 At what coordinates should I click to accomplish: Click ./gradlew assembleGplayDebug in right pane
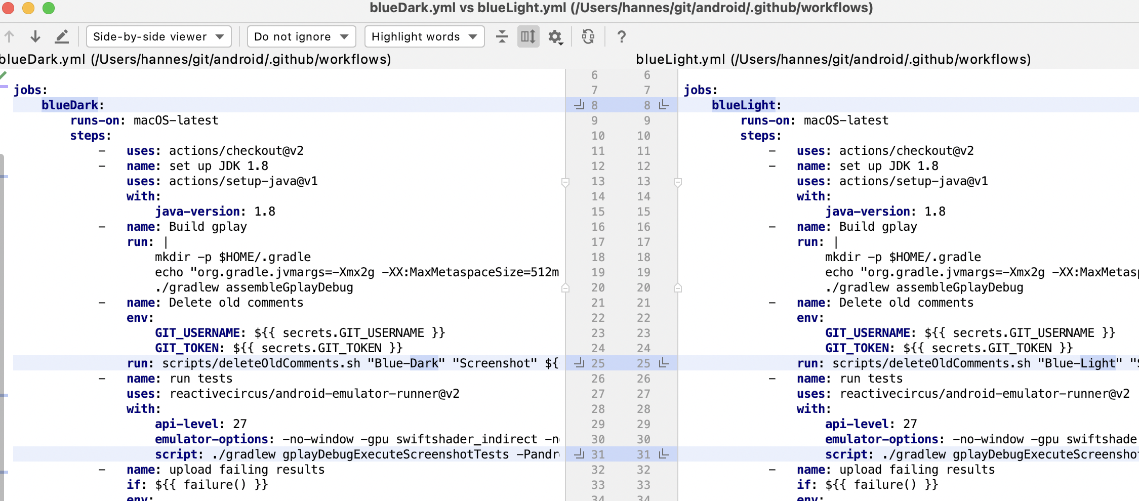click(x=924, y=287)
